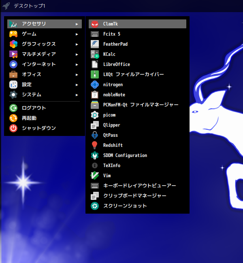Open the インターネット category
This screenshot has height=263, width=243.
45,64
